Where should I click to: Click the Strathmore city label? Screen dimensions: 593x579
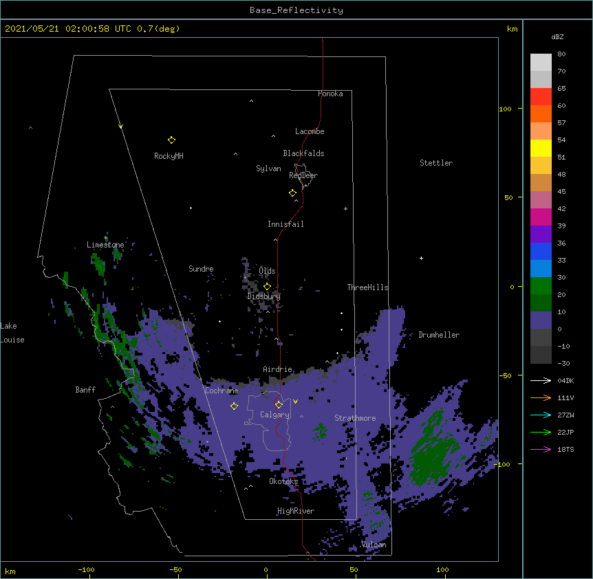pos(355,418)
